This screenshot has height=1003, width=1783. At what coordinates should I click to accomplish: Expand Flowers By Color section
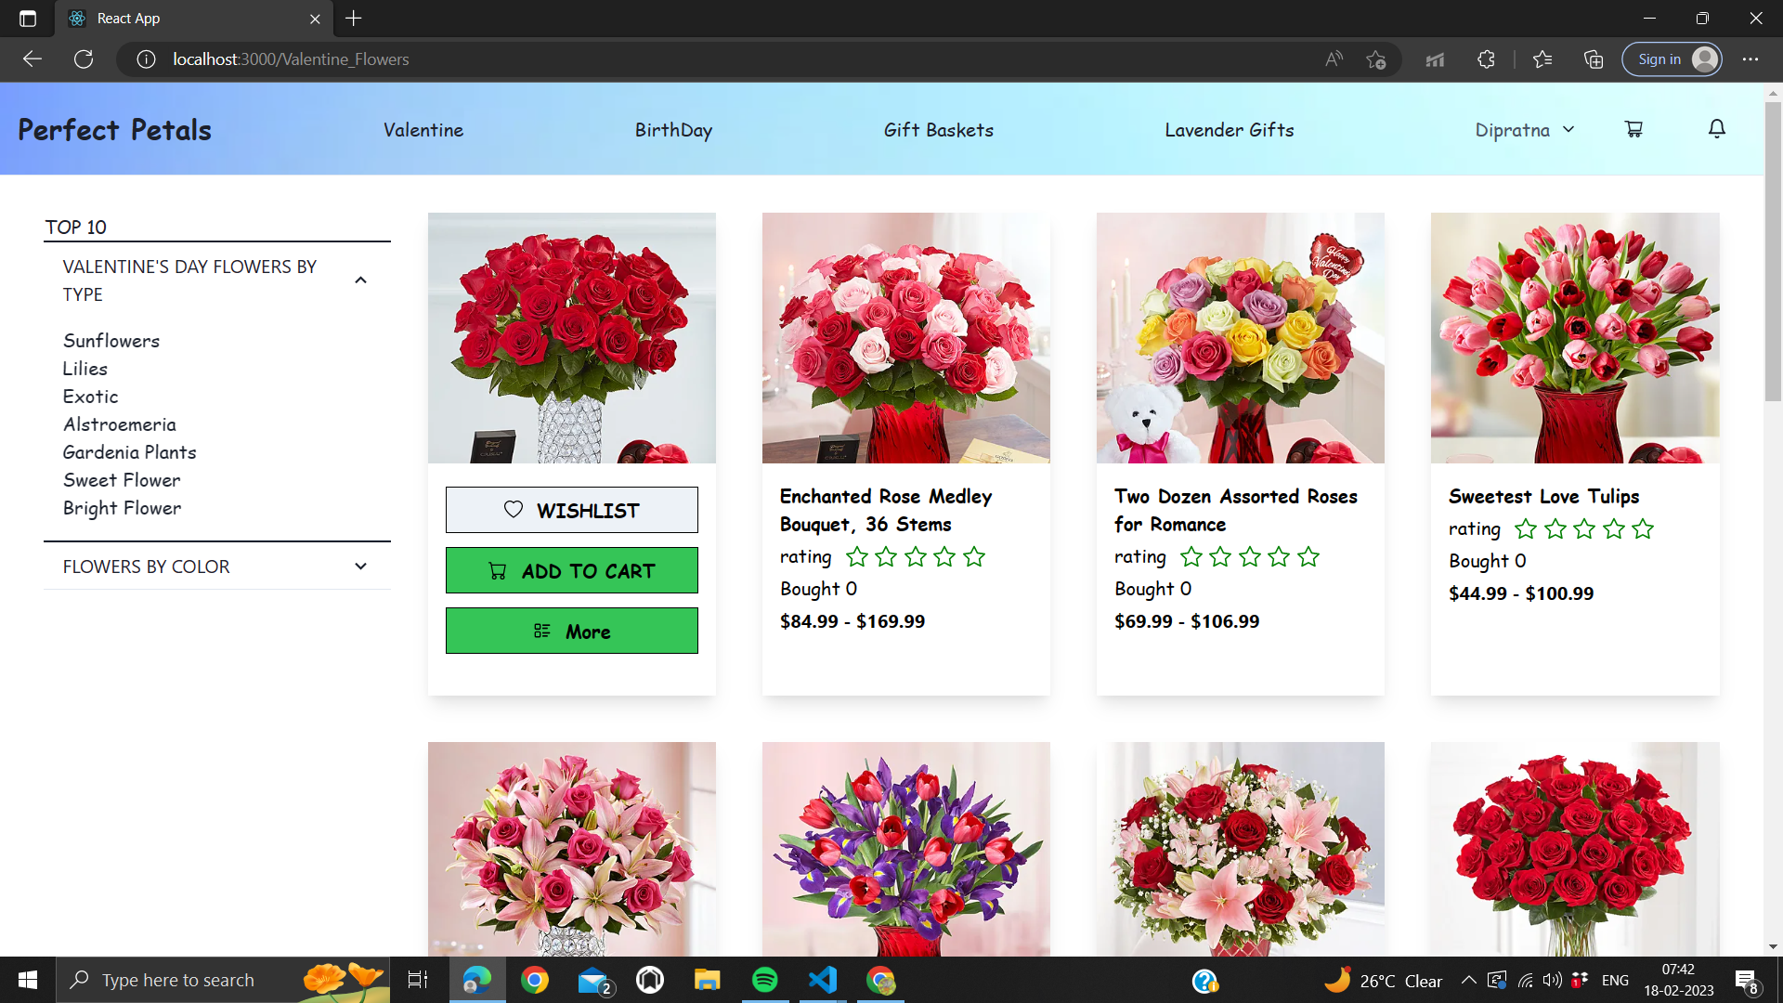[x=360, y=567]
